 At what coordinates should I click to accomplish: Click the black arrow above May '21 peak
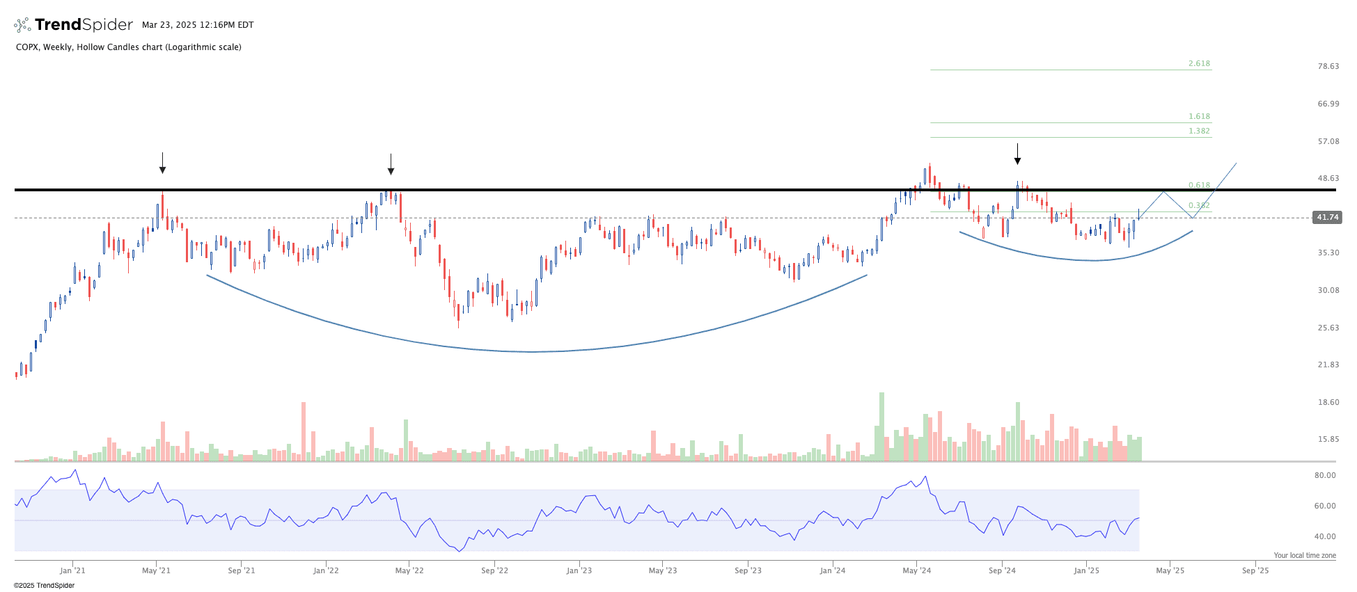pos(162,163)
